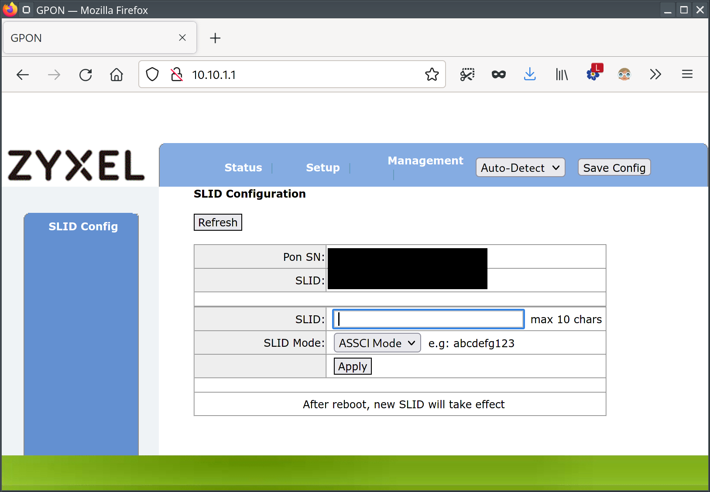Open the Setup menu
The height and width of the screenshot is (492, 710).
point(322,168)
